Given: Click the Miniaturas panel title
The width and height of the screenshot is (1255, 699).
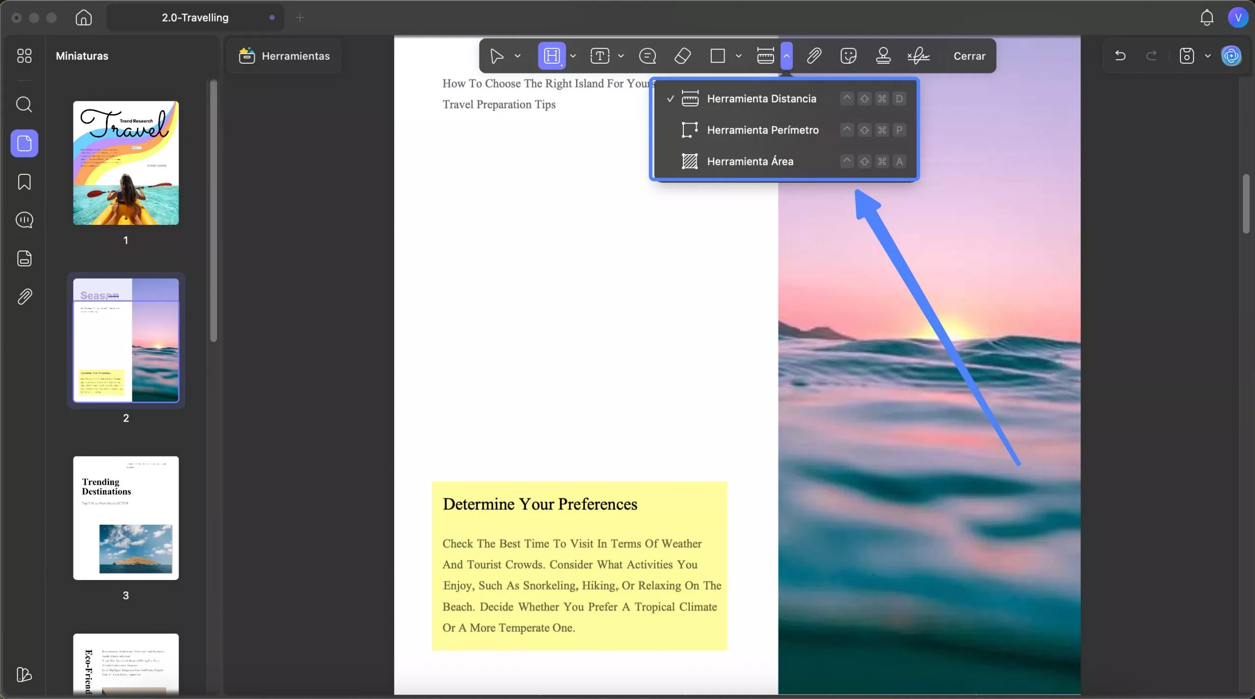Looking at the screenshot, I should tap(82, 56).
